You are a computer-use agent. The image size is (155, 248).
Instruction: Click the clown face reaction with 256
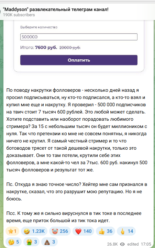pyautogui.click(x=60, y=231)
